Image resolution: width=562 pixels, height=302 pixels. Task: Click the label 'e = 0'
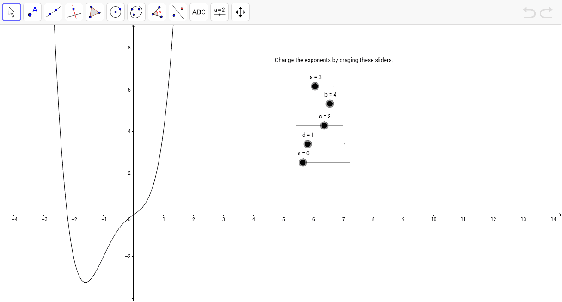(304, 154)
